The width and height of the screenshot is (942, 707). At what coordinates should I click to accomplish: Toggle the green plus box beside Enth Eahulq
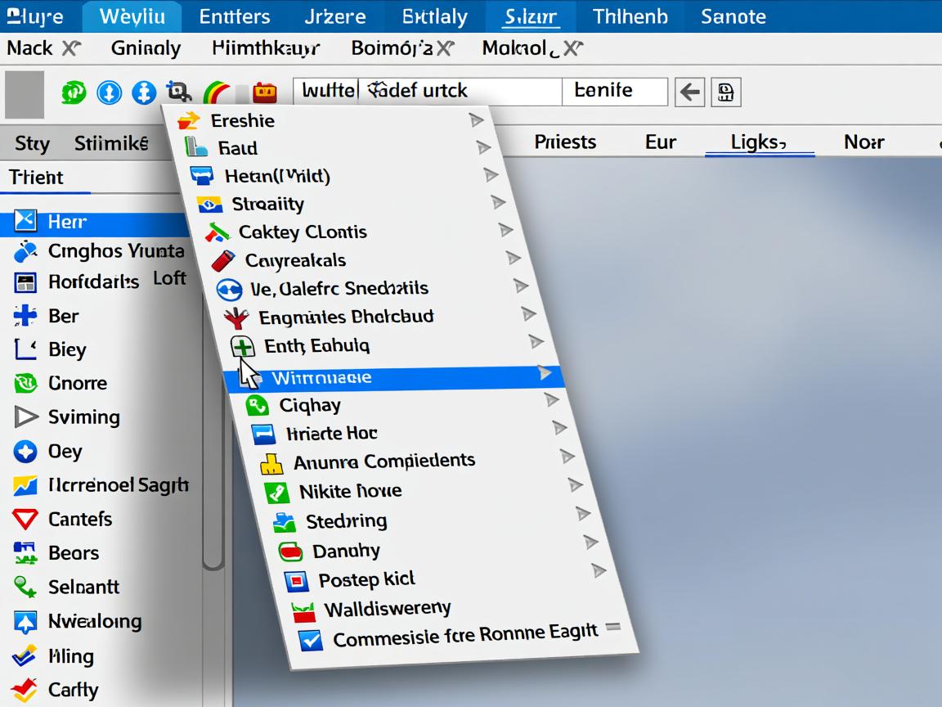point(243,347)
